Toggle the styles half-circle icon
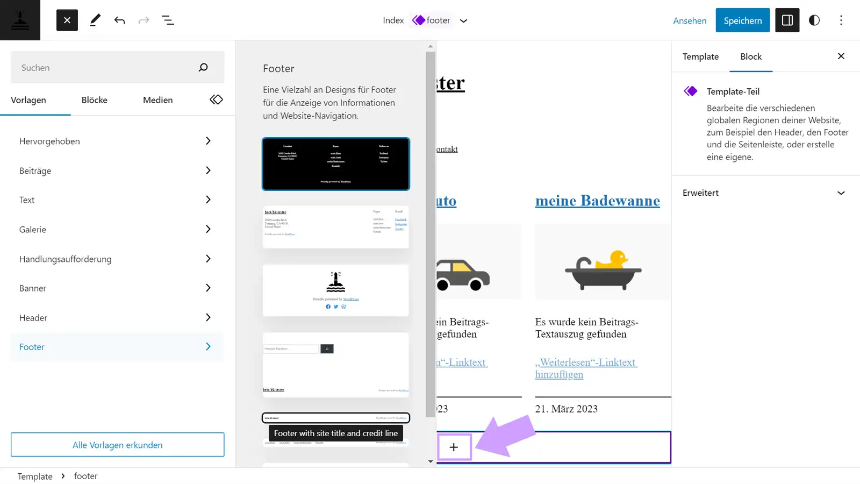Viewport: 860px width, 484px height. pos(814,20)
